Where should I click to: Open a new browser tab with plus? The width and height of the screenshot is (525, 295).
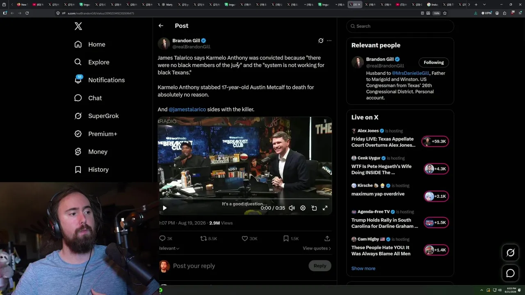click(x=476, y=5)
